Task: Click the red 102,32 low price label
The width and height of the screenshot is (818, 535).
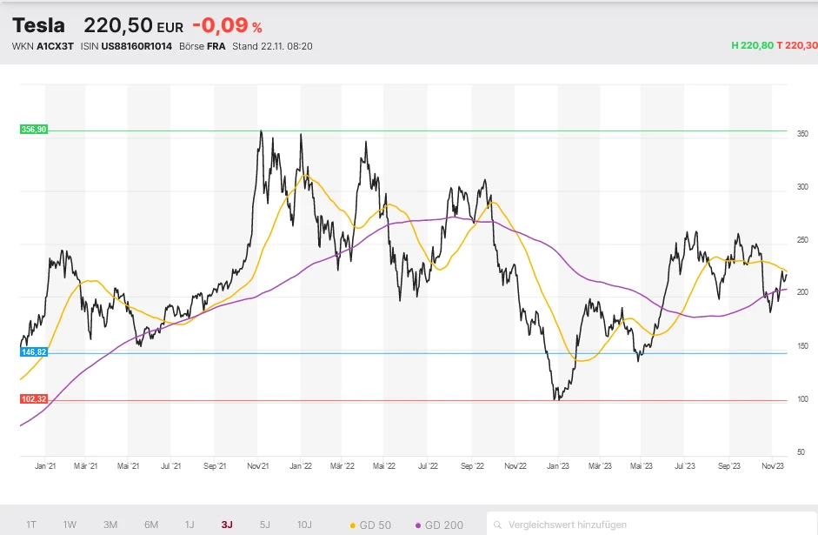Action: coord(33,399)
